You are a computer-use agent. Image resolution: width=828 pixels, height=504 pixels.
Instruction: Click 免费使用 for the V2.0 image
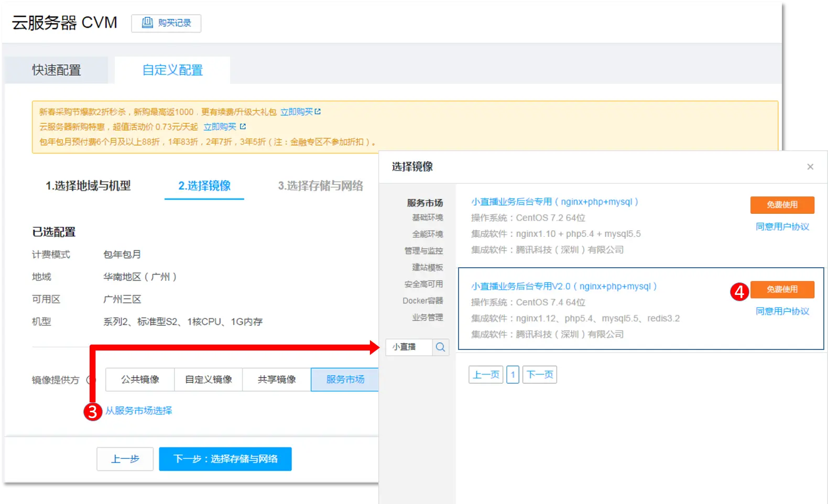[782, 289]
